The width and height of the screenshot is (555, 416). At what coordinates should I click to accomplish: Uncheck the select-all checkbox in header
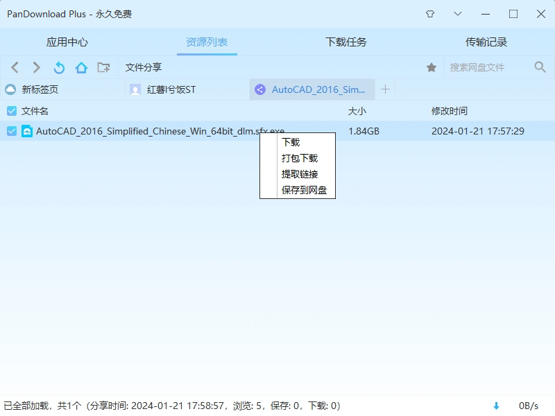[x=11, y=111]
